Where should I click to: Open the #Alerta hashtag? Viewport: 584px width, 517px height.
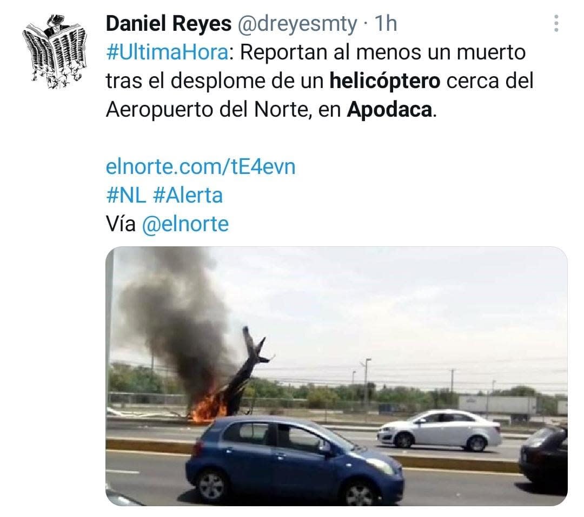point(188,196)
